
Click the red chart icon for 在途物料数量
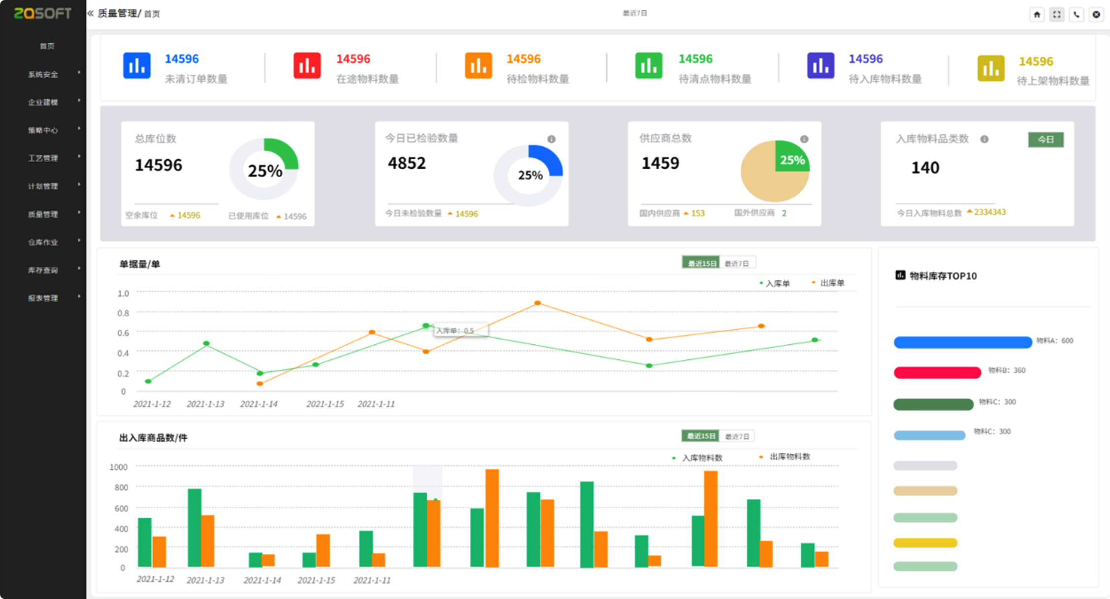(307, 65)
